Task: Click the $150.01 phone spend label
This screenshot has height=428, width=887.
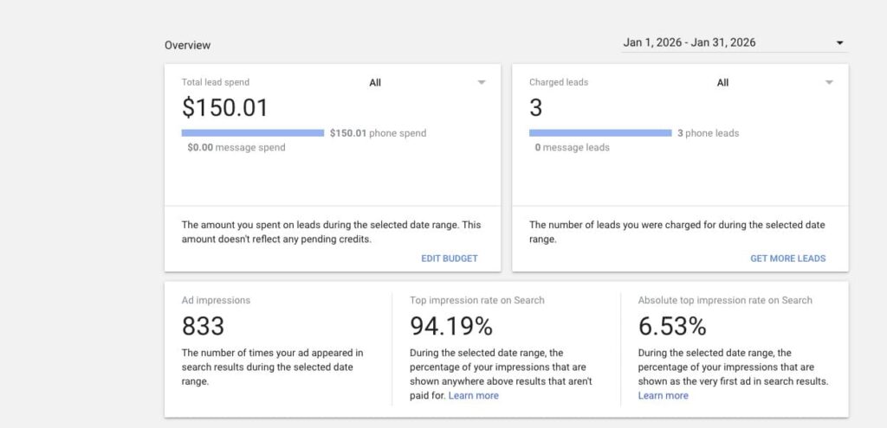Action: [x=378, y=134]
